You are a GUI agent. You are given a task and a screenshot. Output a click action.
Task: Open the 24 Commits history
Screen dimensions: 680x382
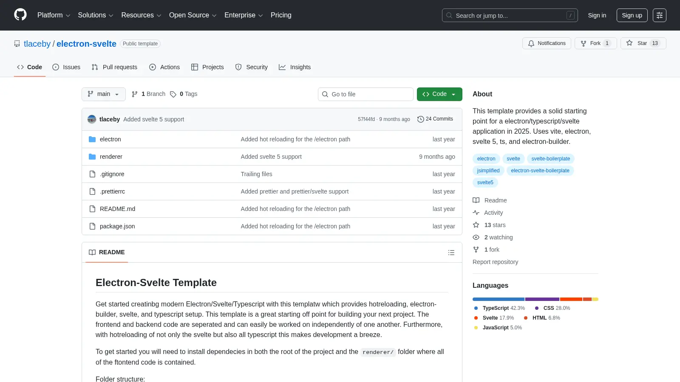click(x=435, y=119)
